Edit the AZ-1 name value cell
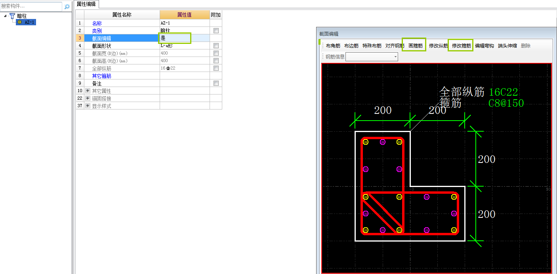Viewport: 557px width, 274px height. (x=185, y=23)
